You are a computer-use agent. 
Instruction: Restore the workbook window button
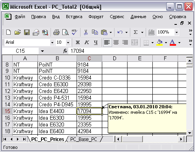pyautogui.click(x=182, y=23)
